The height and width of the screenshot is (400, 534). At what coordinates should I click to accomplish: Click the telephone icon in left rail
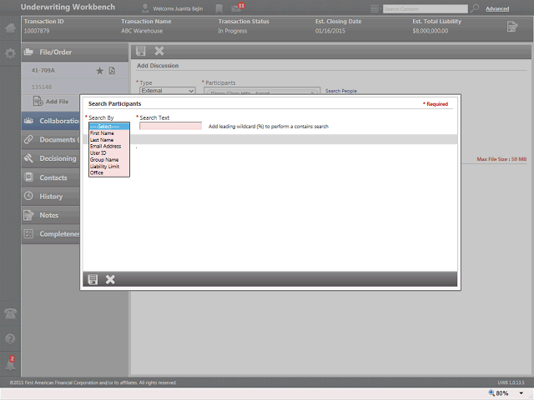point(10,313)
